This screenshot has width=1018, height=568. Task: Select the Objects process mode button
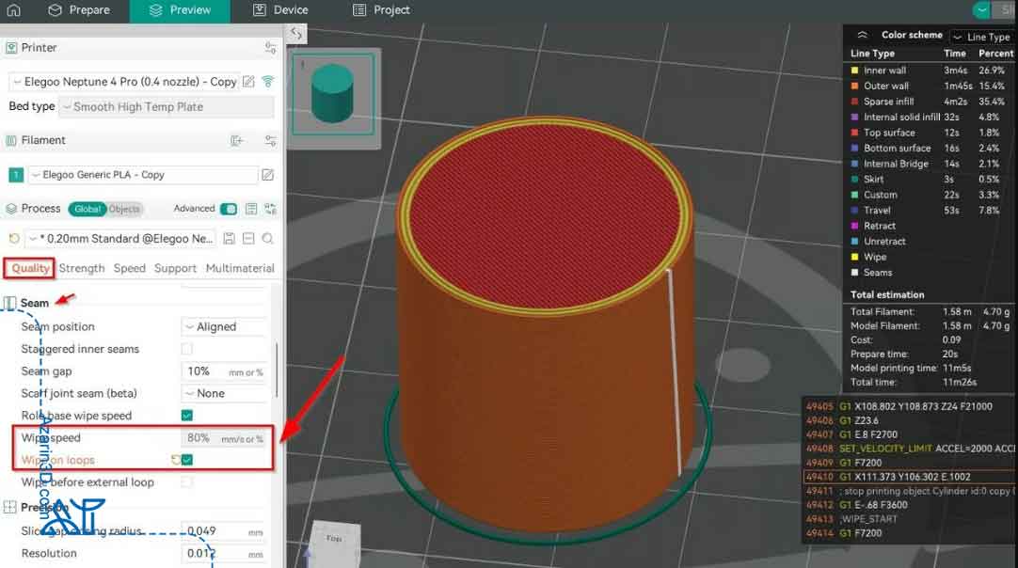click(x=124, y=209)
